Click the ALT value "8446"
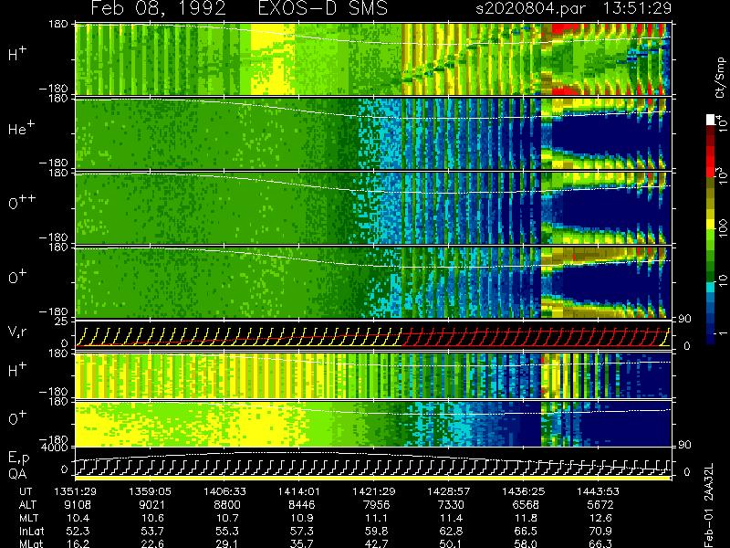The height and width of the screenshot is (548, 730). click(302, 505)
